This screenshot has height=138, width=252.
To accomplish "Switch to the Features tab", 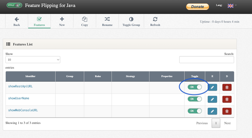I will click(x=39, y=21).
